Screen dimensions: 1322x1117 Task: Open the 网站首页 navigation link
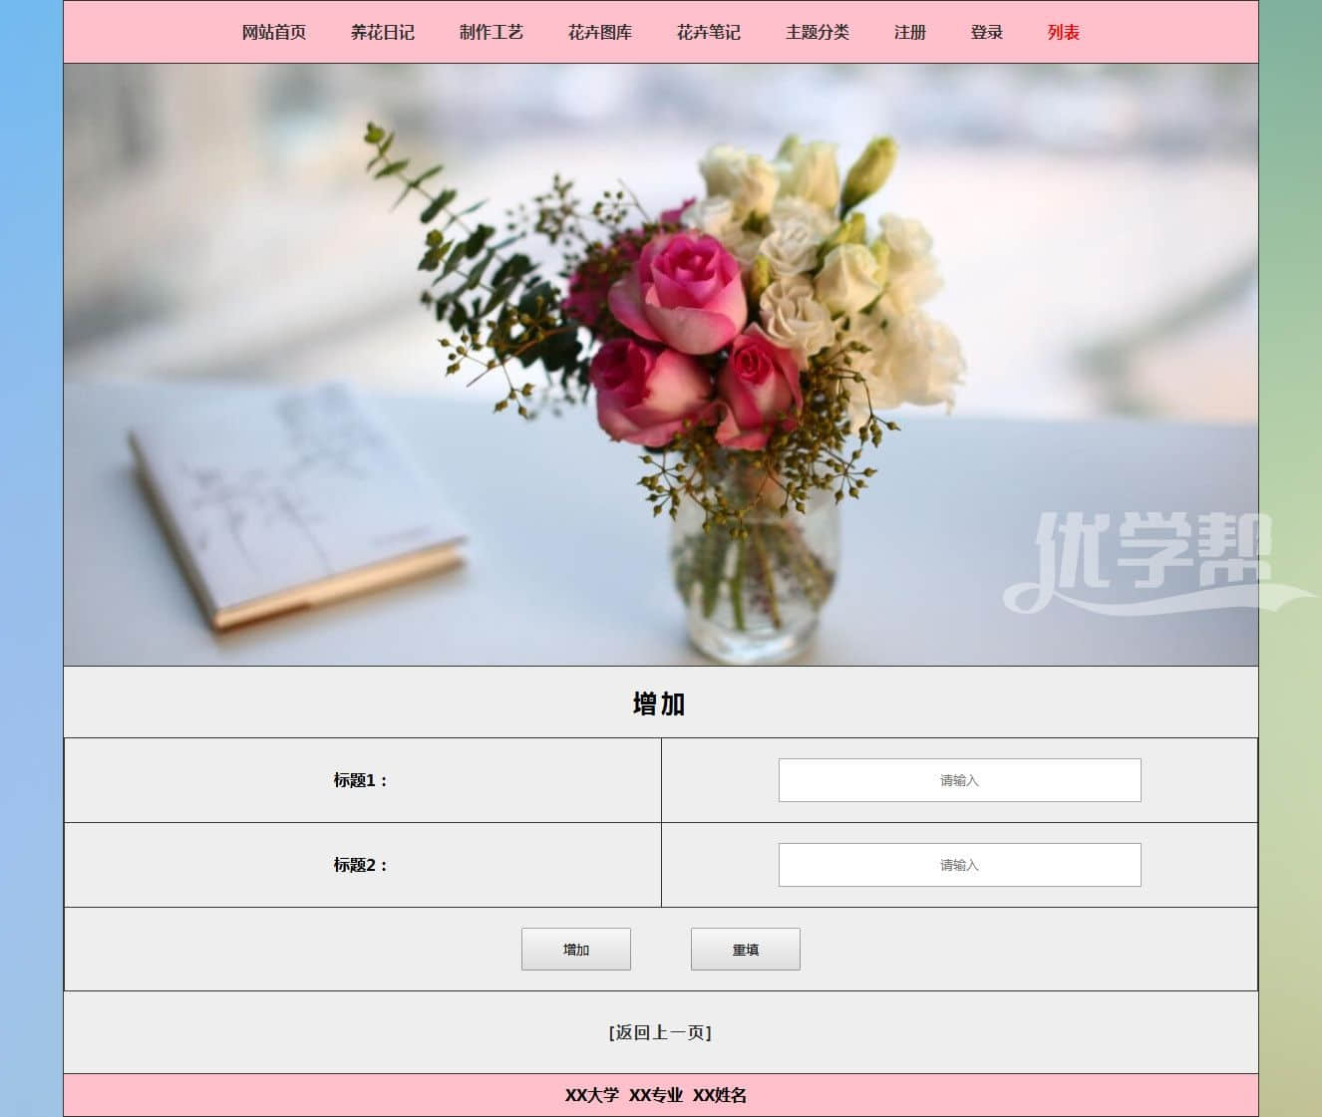coord(273,33)
